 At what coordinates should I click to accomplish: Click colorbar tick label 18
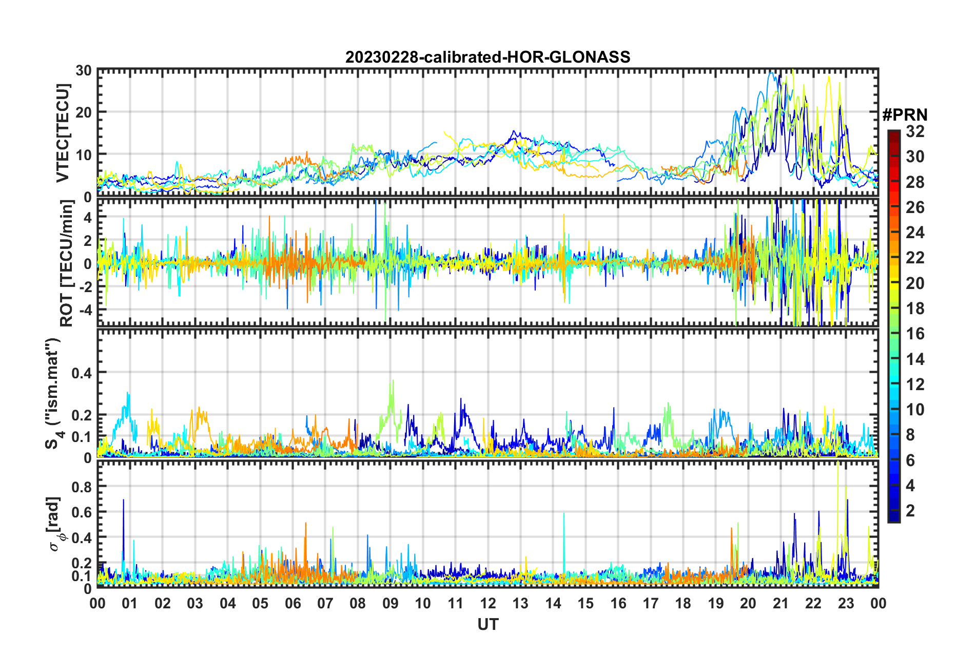click(915, 309)
